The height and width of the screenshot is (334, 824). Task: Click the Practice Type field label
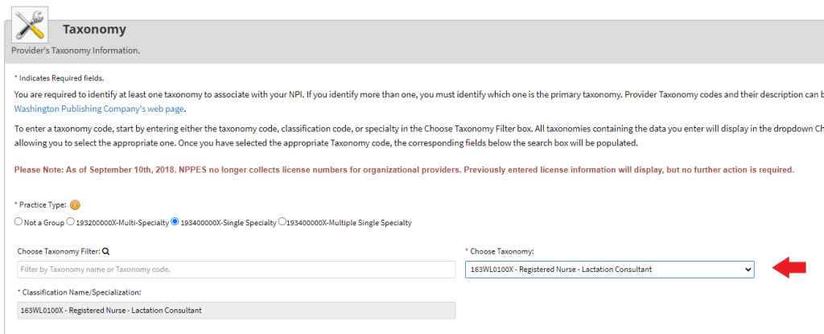(42, 204)
